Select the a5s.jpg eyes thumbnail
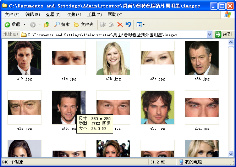This screenshot has width=236, height=167. tap(202, 108)
